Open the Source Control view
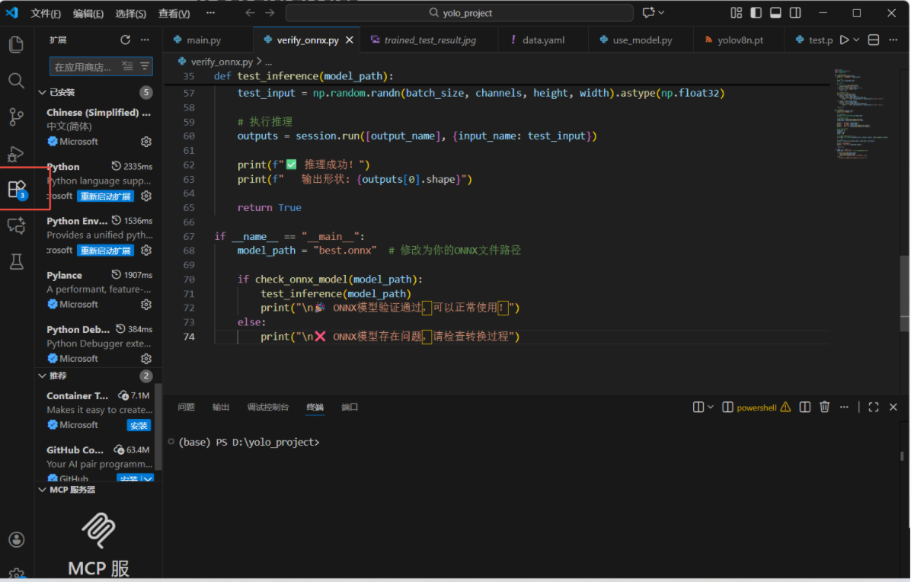 point(16,117)
